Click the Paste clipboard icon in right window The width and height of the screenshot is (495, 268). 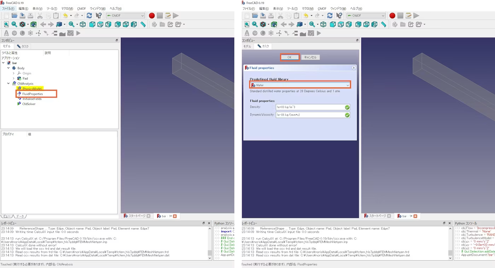click(296, 16)
